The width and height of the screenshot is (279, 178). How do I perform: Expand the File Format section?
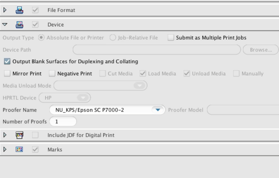click(5, 10)
